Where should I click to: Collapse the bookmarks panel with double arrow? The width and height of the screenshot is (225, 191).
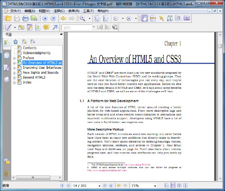[61, 34]
